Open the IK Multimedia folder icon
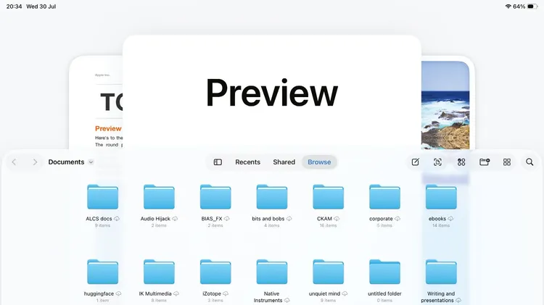The width and height of the screenshot is (544, 305). coord(159,272)
